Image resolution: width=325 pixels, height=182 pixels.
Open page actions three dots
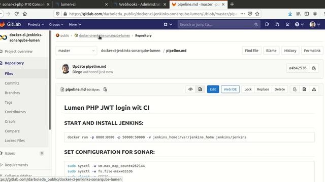coord(243,14)
